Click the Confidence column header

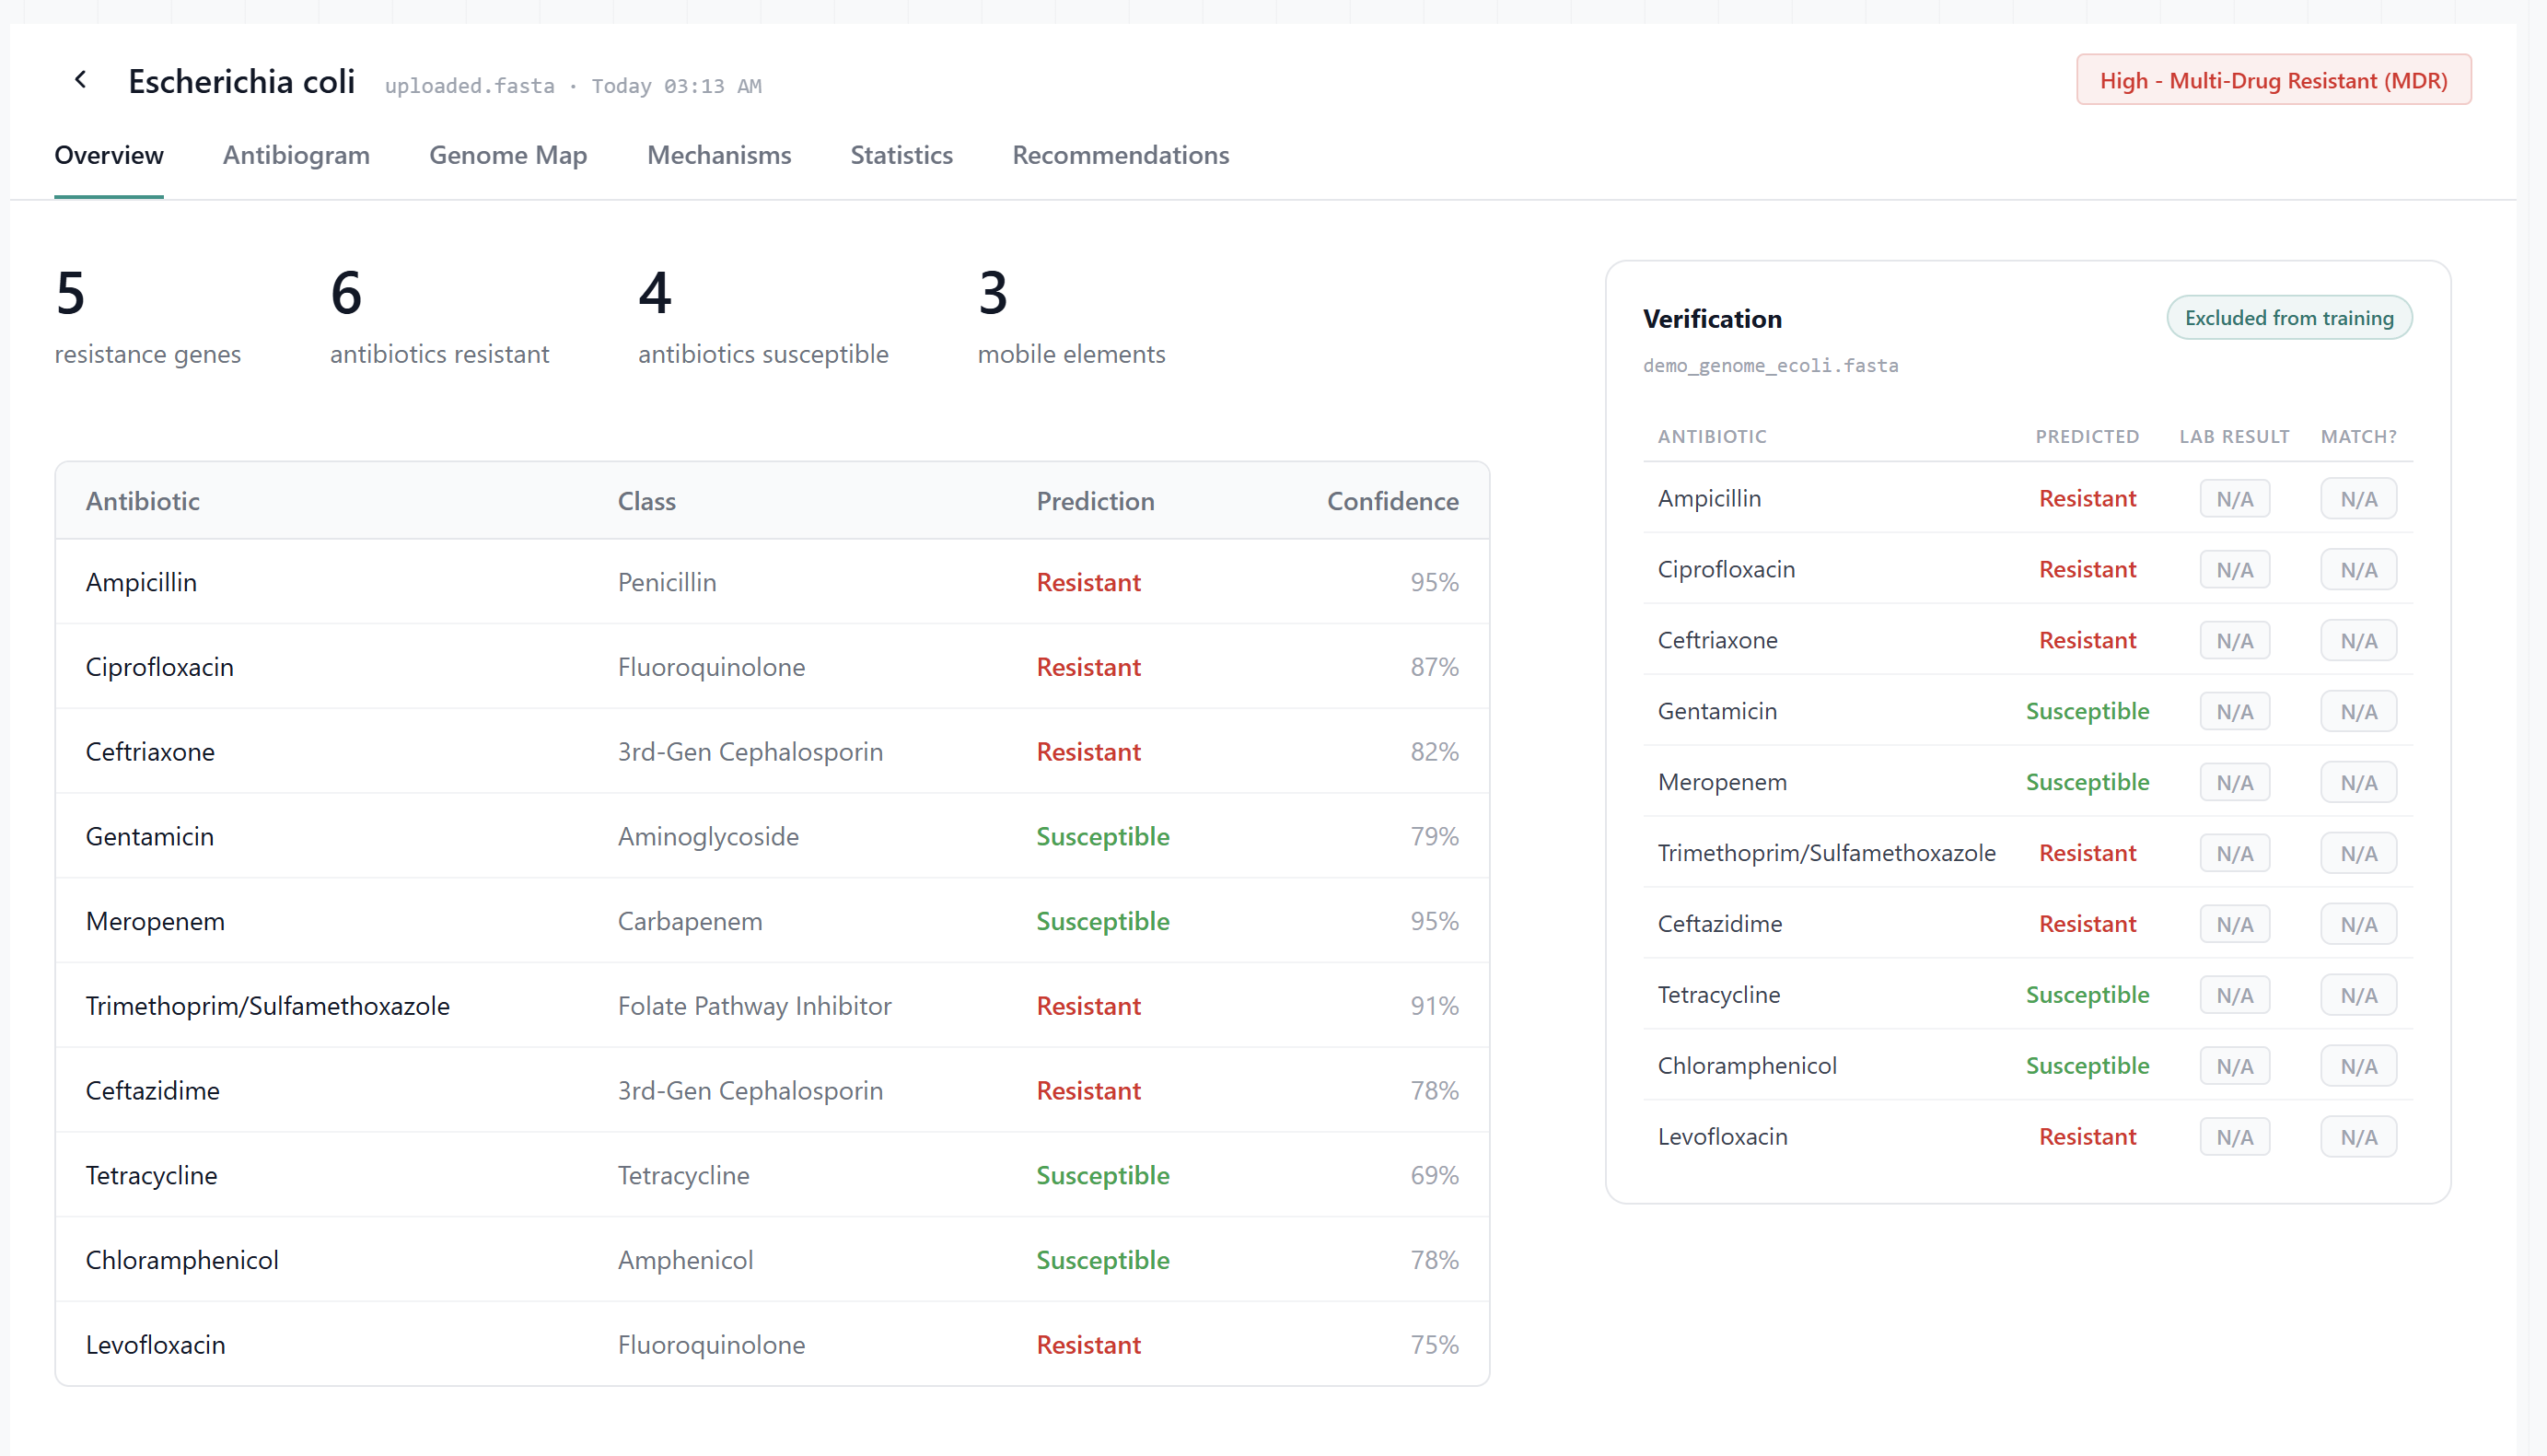click(1391, 501)
